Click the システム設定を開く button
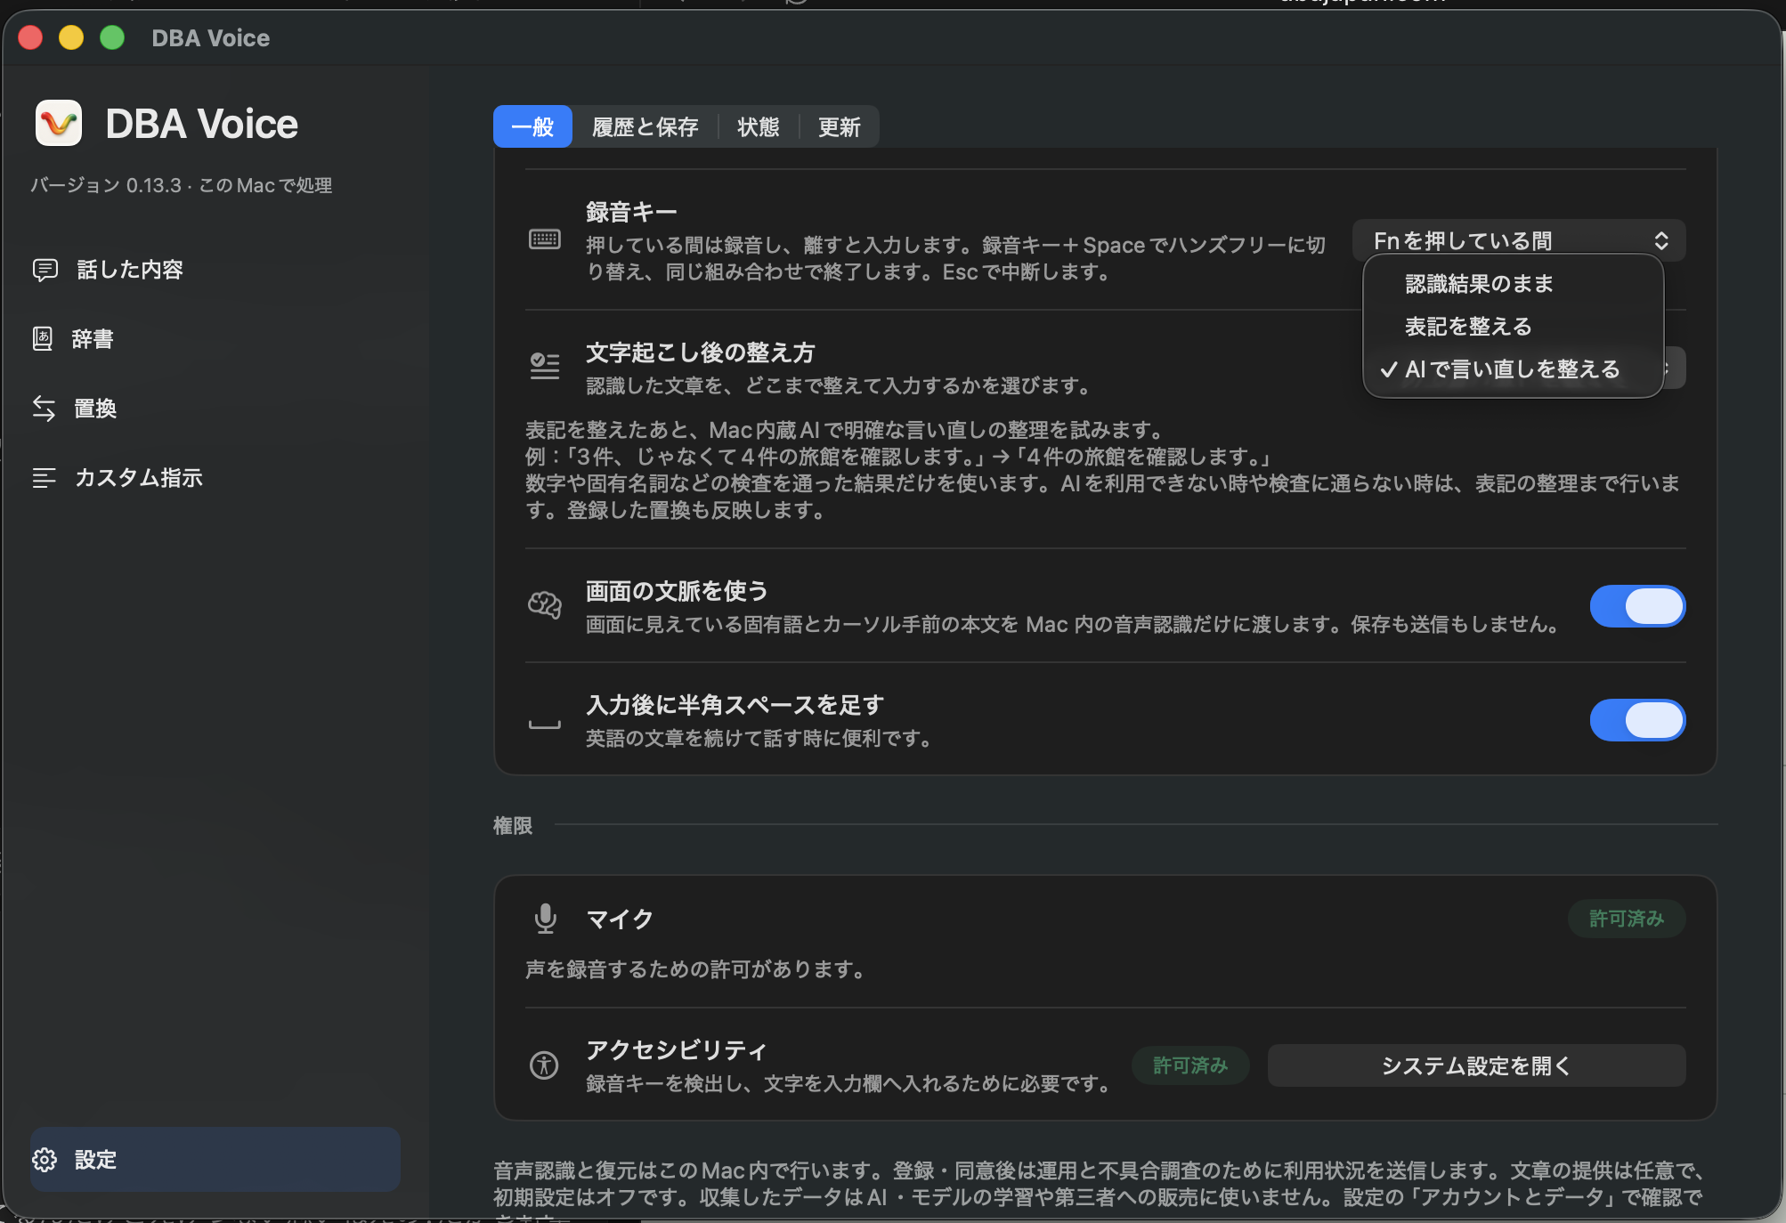This screenshot has width=1786, height=1223. (x=1476, y=1065)
